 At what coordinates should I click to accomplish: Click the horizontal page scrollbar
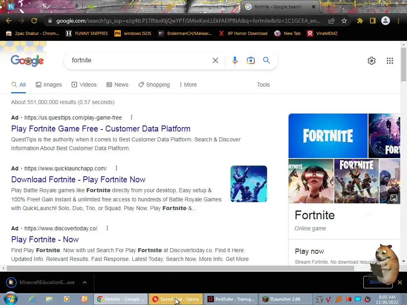(180, 268)
